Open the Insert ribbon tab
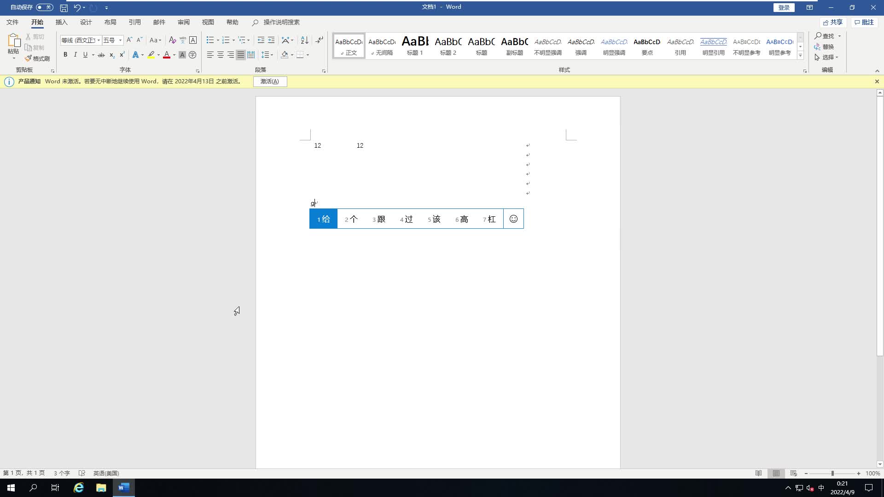The width and height of the screenshot is (884, 497). [x=61, y=22]
